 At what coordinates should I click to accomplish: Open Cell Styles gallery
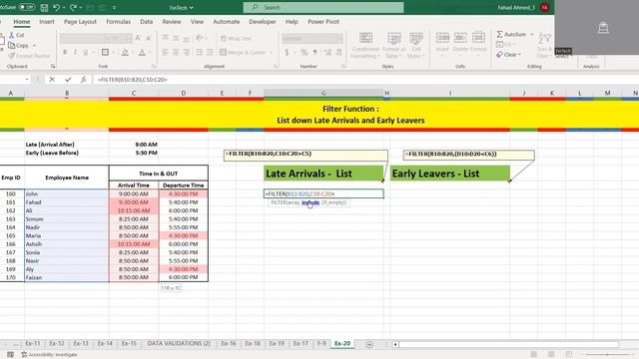click(x=416, y=45)
